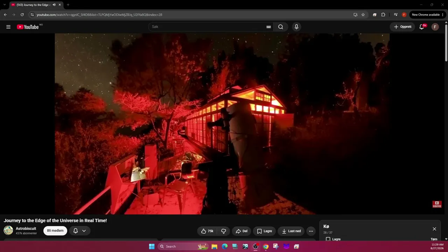Click the 437k abonnenter subscriber count
448x252 pixels.
[26, 233]
